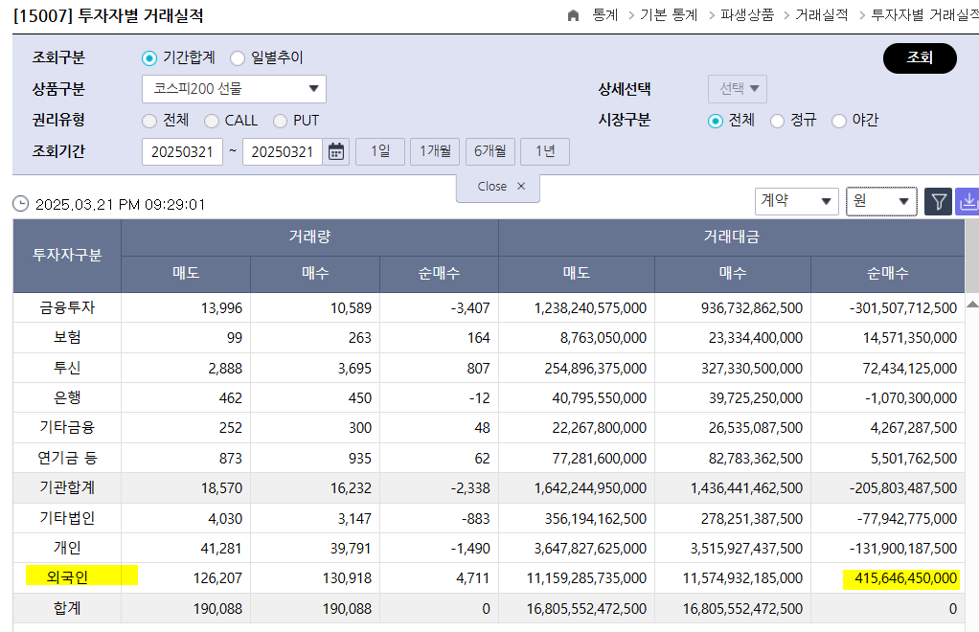Select the 일별추이 radio button

(x=238, y=57)
